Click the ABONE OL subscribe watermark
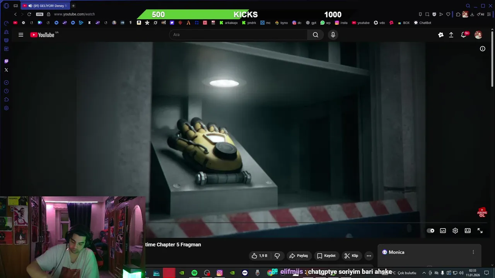The image size is (495, 278). 482,213
